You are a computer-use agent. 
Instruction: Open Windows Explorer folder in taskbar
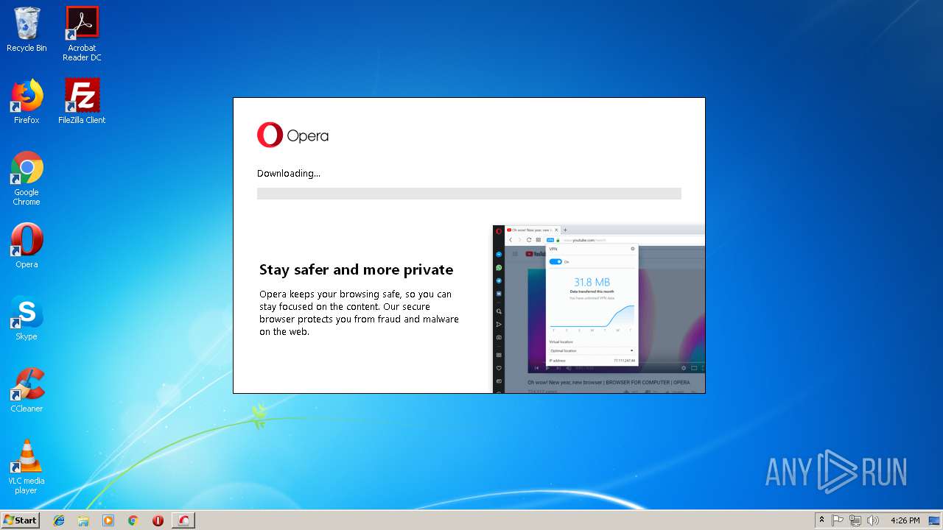click(83, 520)
